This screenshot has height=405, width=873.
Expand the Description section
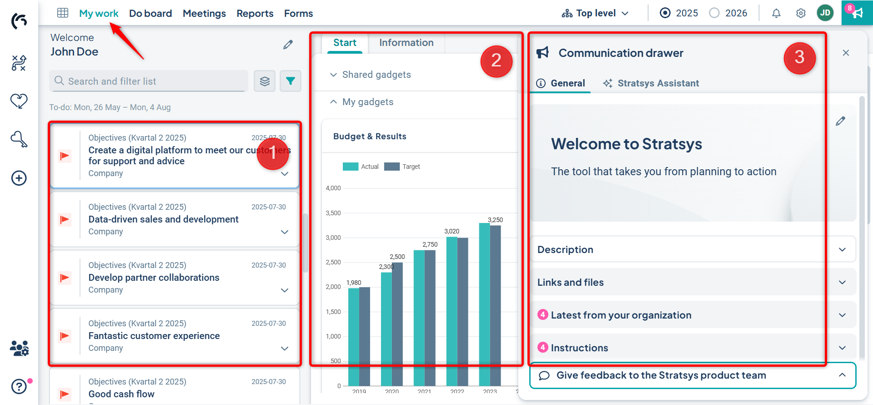coord(692,249)
